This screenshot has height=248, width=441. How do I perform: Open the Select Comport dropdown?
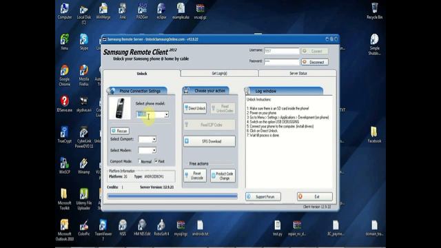154,139
